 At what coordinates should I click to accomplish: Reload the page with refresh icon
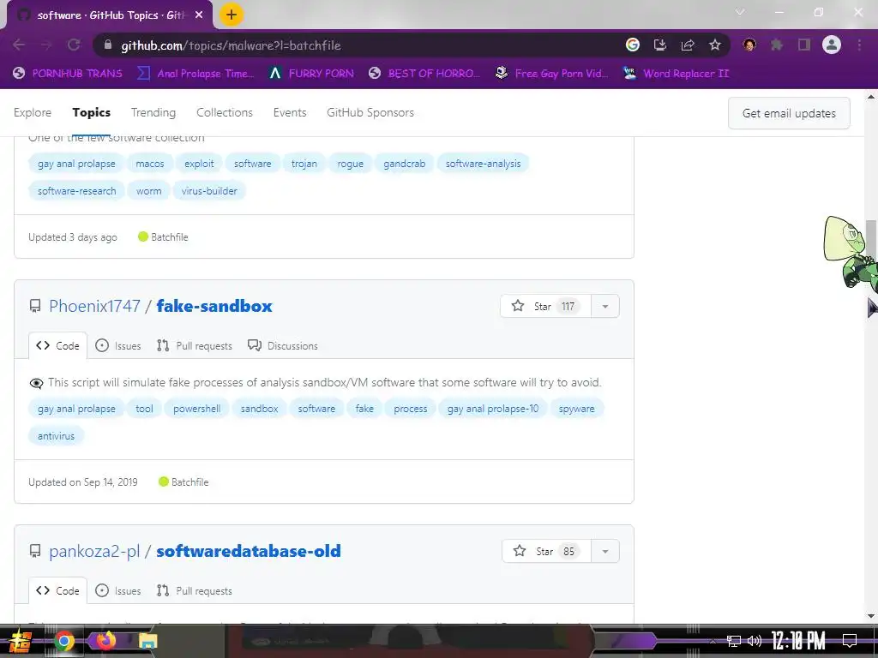click(74, 45)
